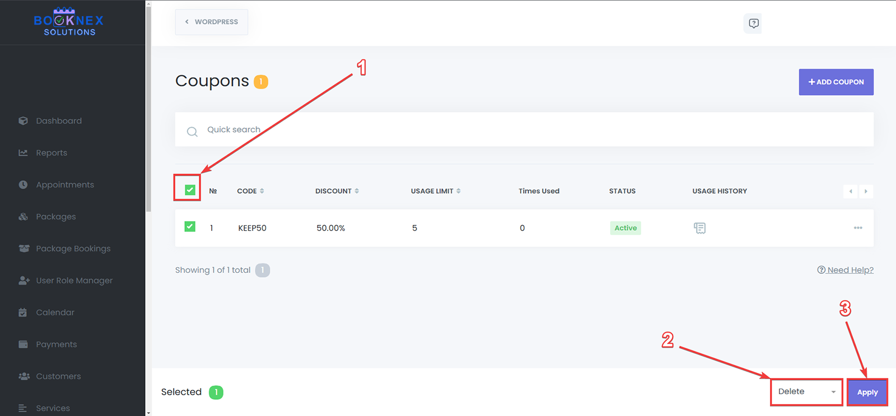This screenshot has height=416, width=896.
Task: Open the three-dot actions menu for KEEP50
Action: pos(857,228)
